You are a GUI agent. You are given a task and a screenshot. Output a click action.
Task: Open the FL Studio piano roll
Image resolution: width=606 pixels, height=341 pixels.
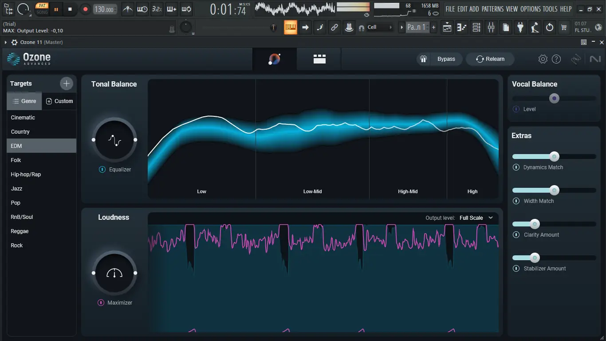pyautogui.click(x=462, y=28)
